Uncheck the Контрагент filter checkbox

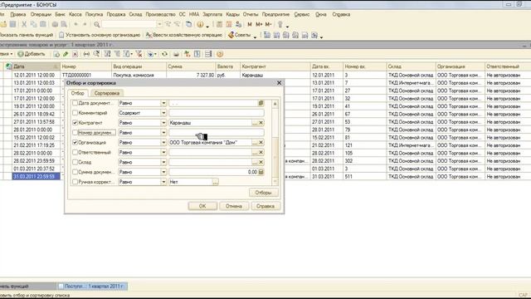[76, 123]
